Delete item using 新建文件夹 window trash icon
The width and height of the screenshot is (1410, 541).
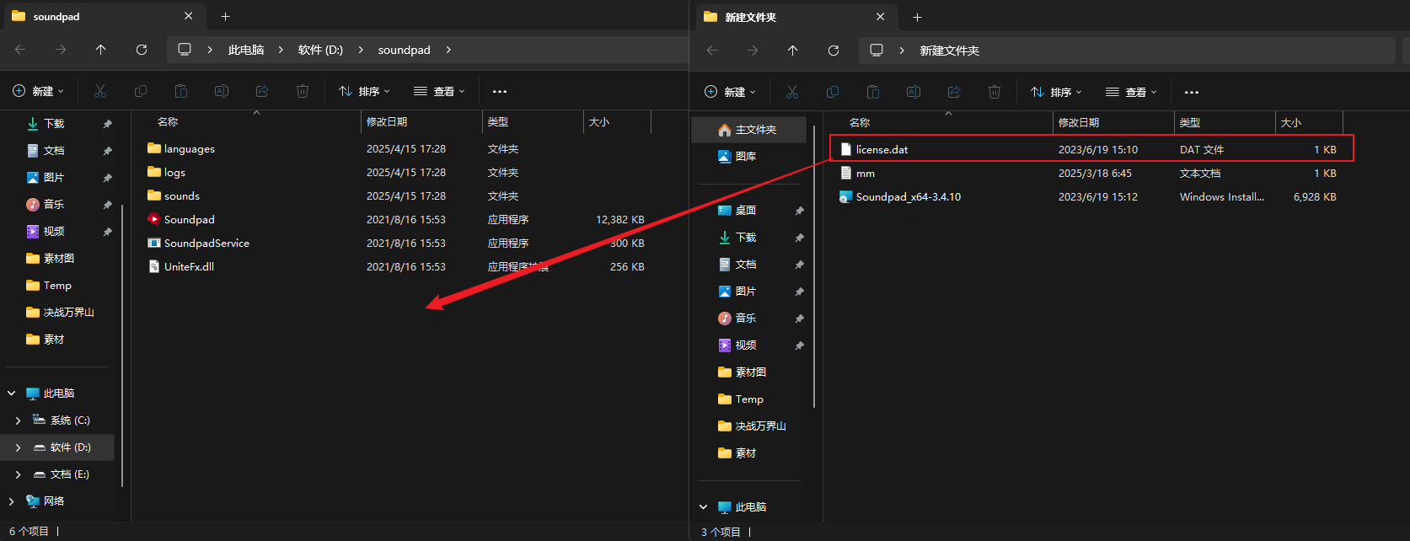(995, 92)
